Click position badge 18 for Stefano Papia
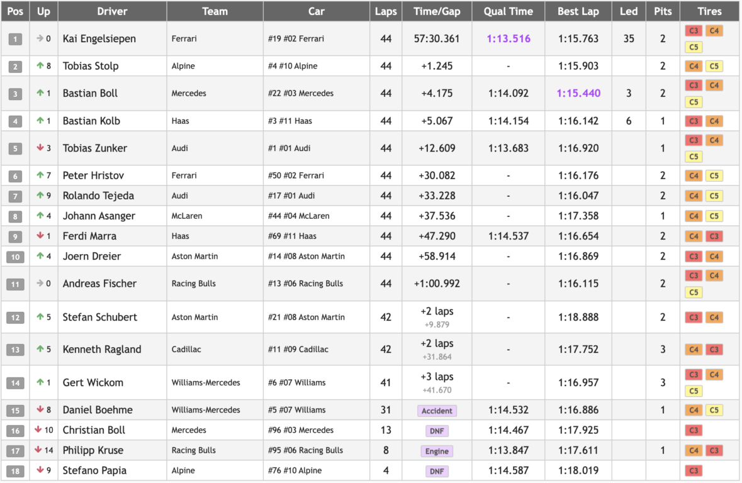 (15, 471)
